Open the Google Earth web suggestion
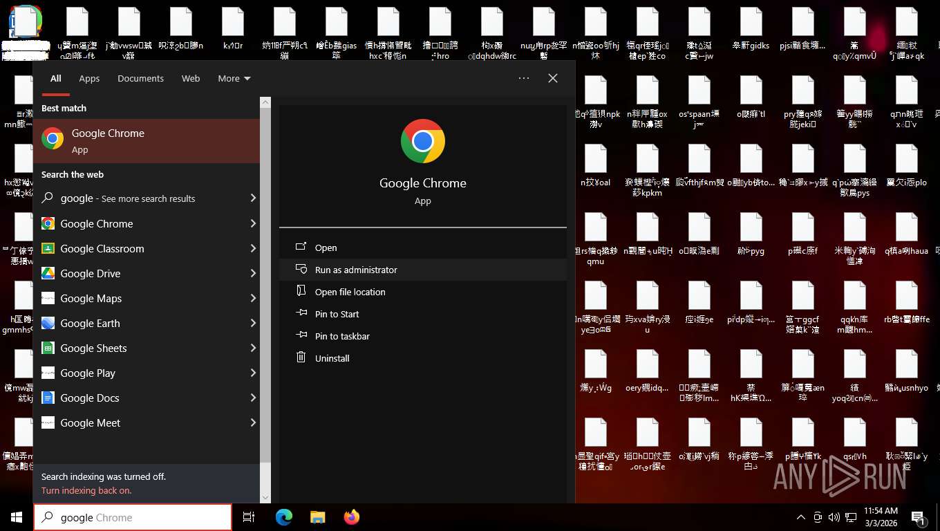Screen dimensions: 940x531 click(x=146, y=324)
